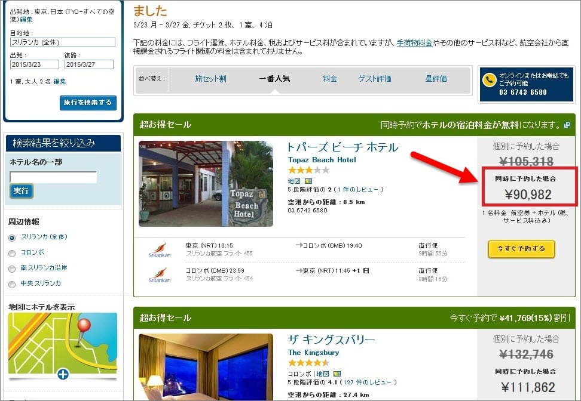Open Kingsbury 127 件のレビュー link
581x401 pixels.
click(368, 382)
